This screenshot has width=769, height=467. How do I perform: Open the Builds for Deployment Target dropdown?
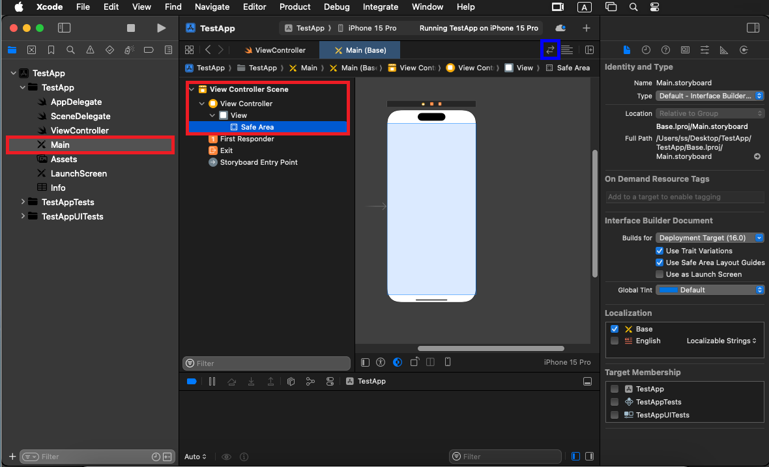pos(710,238)
